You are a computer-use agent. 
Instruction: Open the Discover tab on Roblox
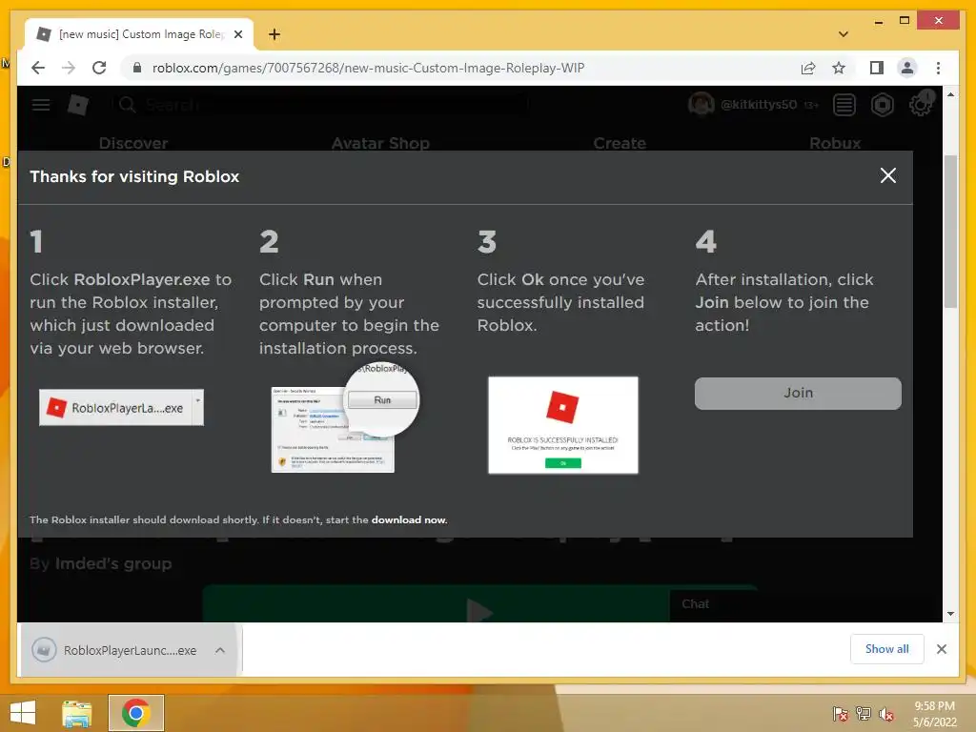tap(133, 143)
